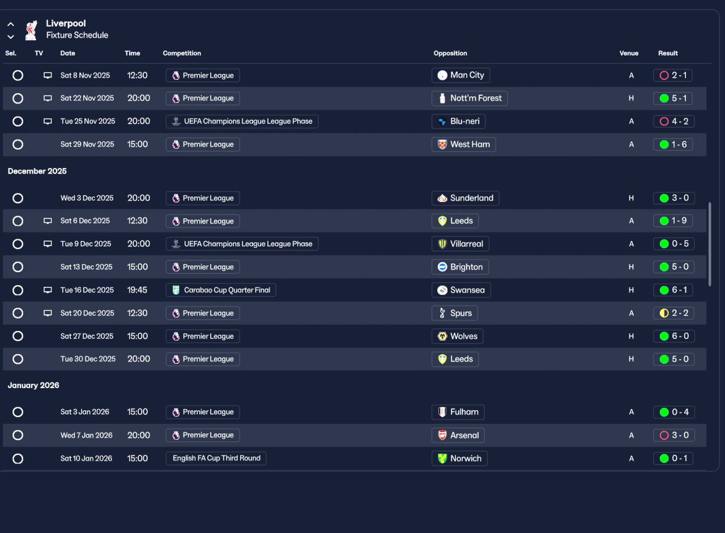Click the Nott'm Forest club crest

pyautogui.click(x=442, y=98)
